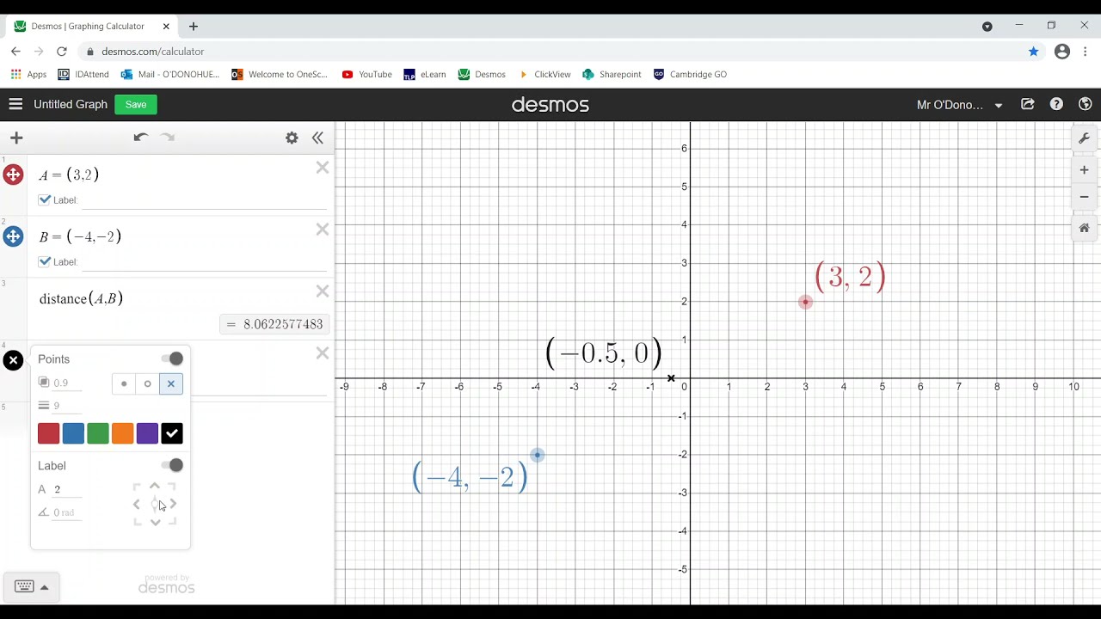Open the Cambridge GO bookmark

click(690, 74)
